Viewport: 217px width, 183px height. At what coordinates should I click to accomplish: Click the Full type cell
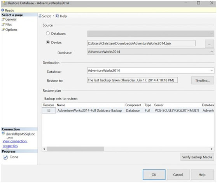[147, 110]
